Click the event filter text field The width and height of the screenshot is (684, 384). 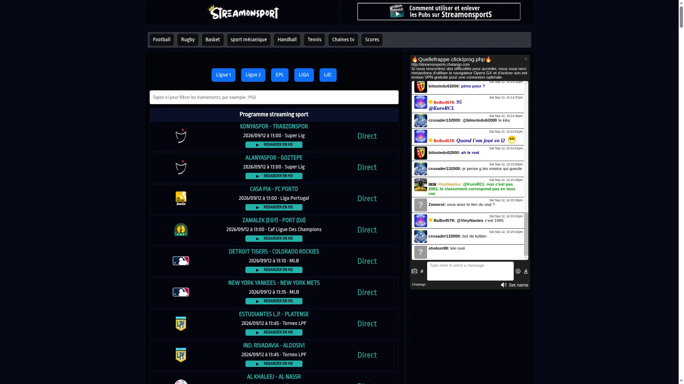[274, 97]
